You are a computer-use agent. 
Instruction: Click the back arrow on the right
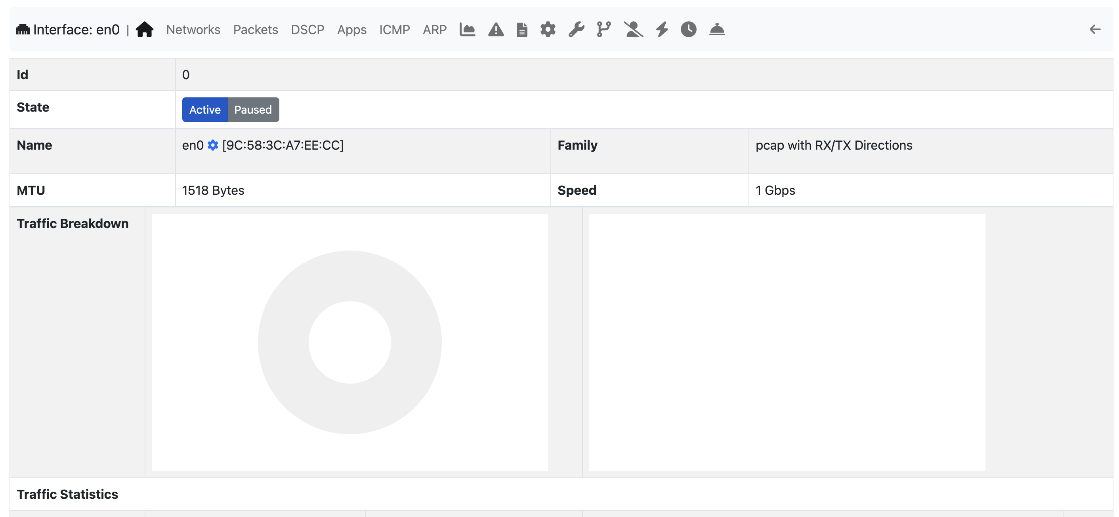(1095, 29)
